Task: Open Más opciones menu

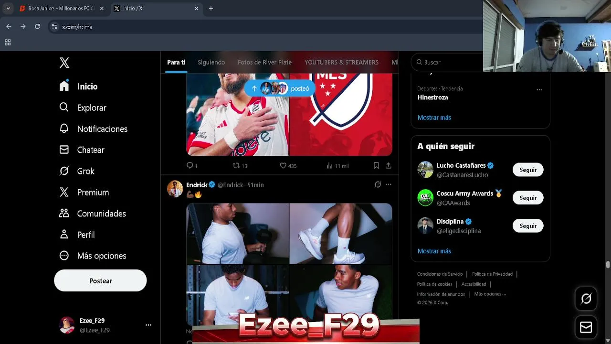Action: click(x=93, y=256)
